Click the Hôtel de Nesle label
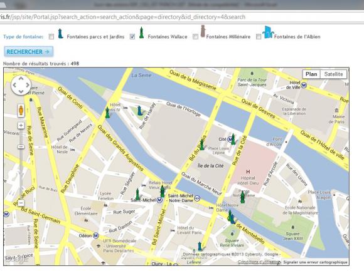 tap(60, 150)
